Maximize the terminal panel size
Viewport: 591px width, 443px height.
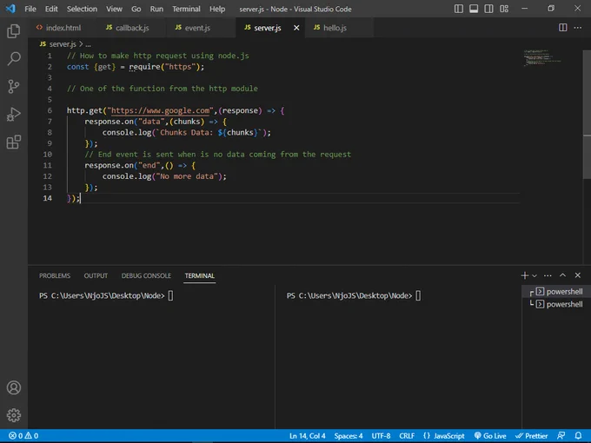pos(562,275)
